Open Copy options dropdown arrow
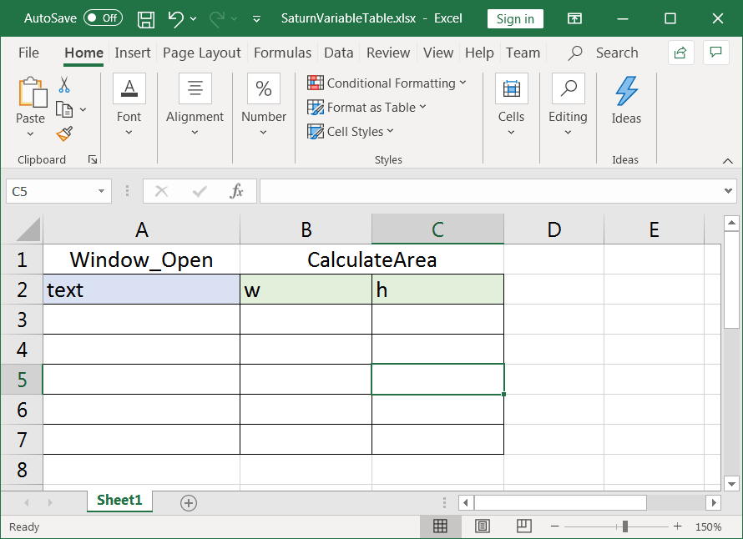 click(83, 110)
